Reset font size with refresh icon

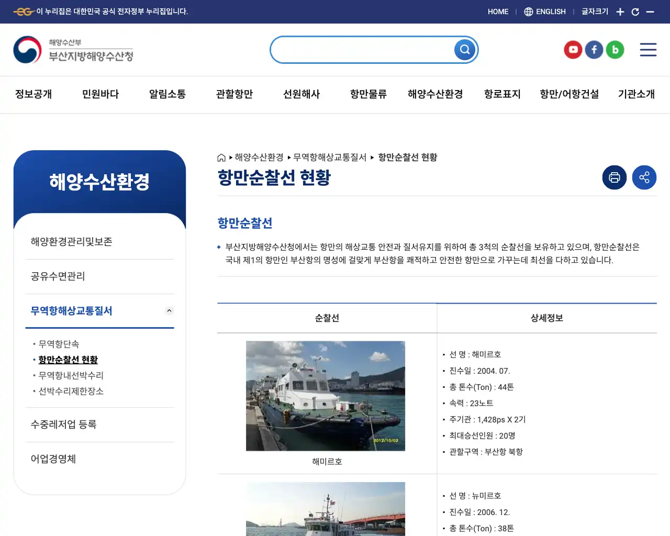[635, 12]
